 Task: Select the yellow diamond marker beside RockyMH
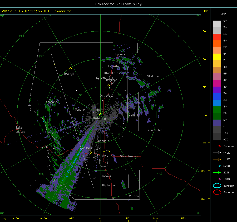70,69
